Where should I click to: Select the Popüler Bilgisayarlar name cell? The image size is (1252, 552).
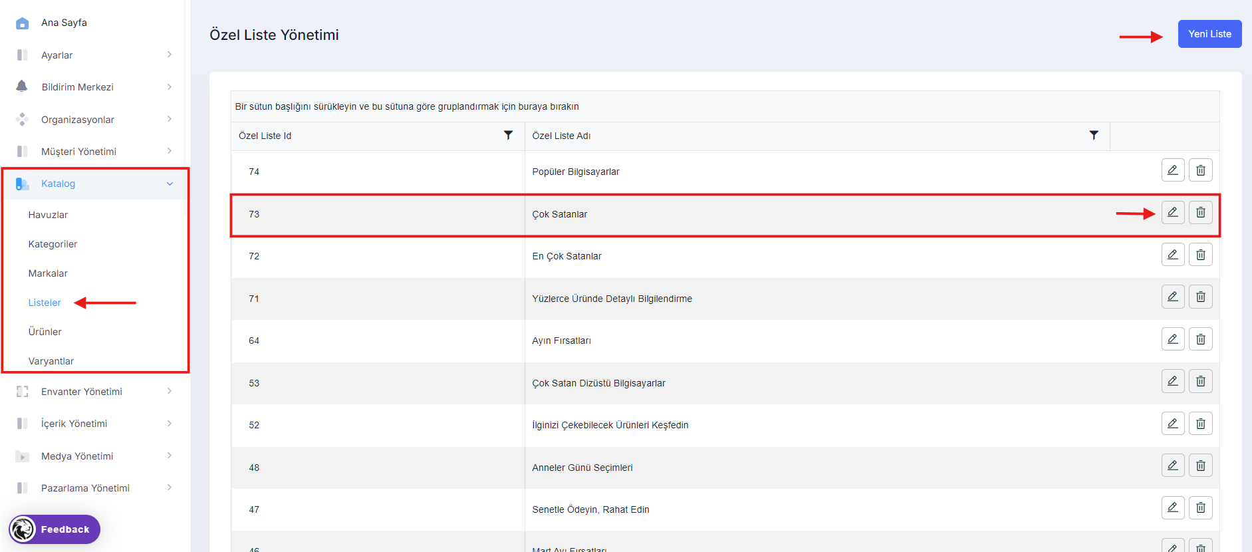click(x=817, y=172)
